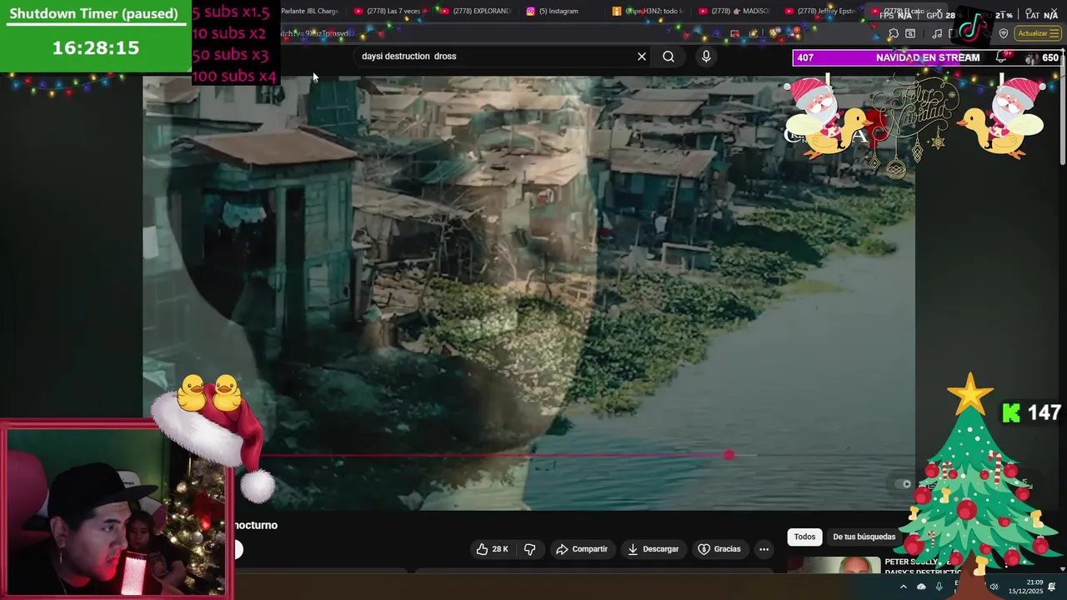Open the taskbar volume speaker icon
Viewport: 1067px width, 600px height.
(x=993, y=587)
